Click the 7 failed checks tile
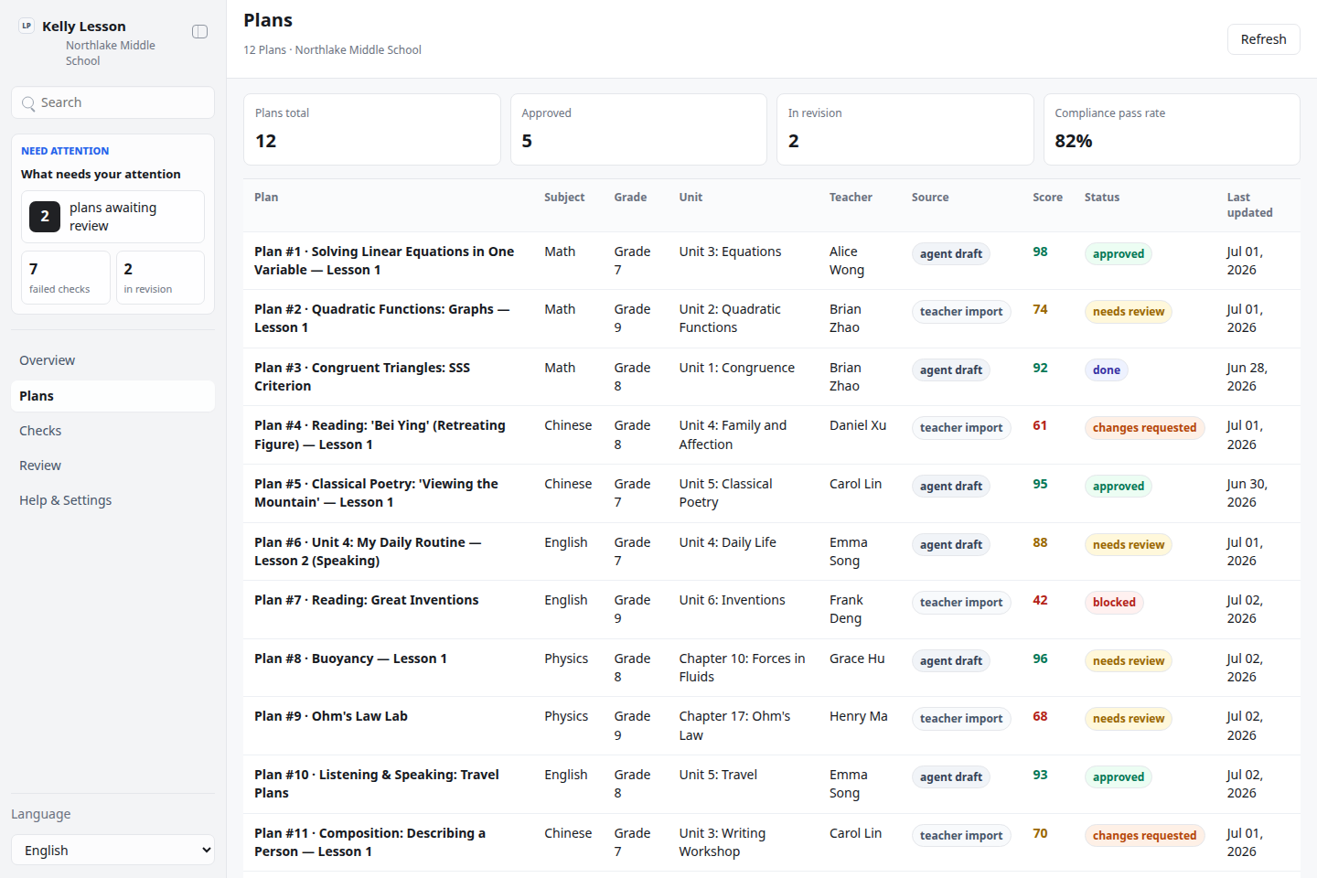 click(66, 277)
